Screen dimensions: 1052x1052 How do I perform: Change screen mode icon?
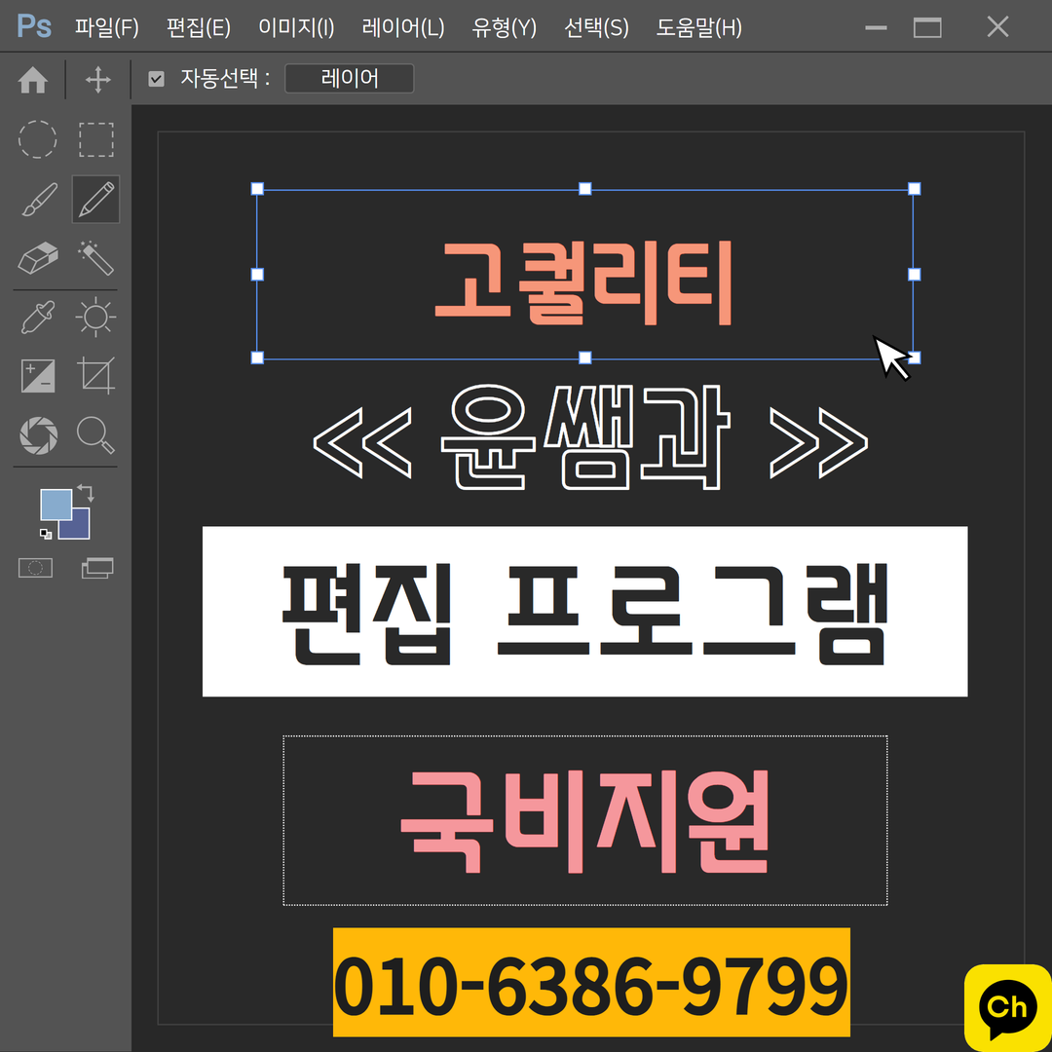97,568
